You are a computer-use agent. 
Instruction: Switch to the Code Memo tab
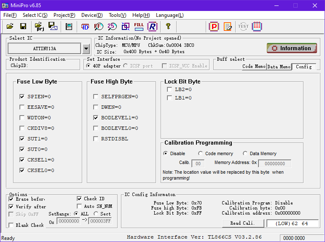tap(254, 67)
